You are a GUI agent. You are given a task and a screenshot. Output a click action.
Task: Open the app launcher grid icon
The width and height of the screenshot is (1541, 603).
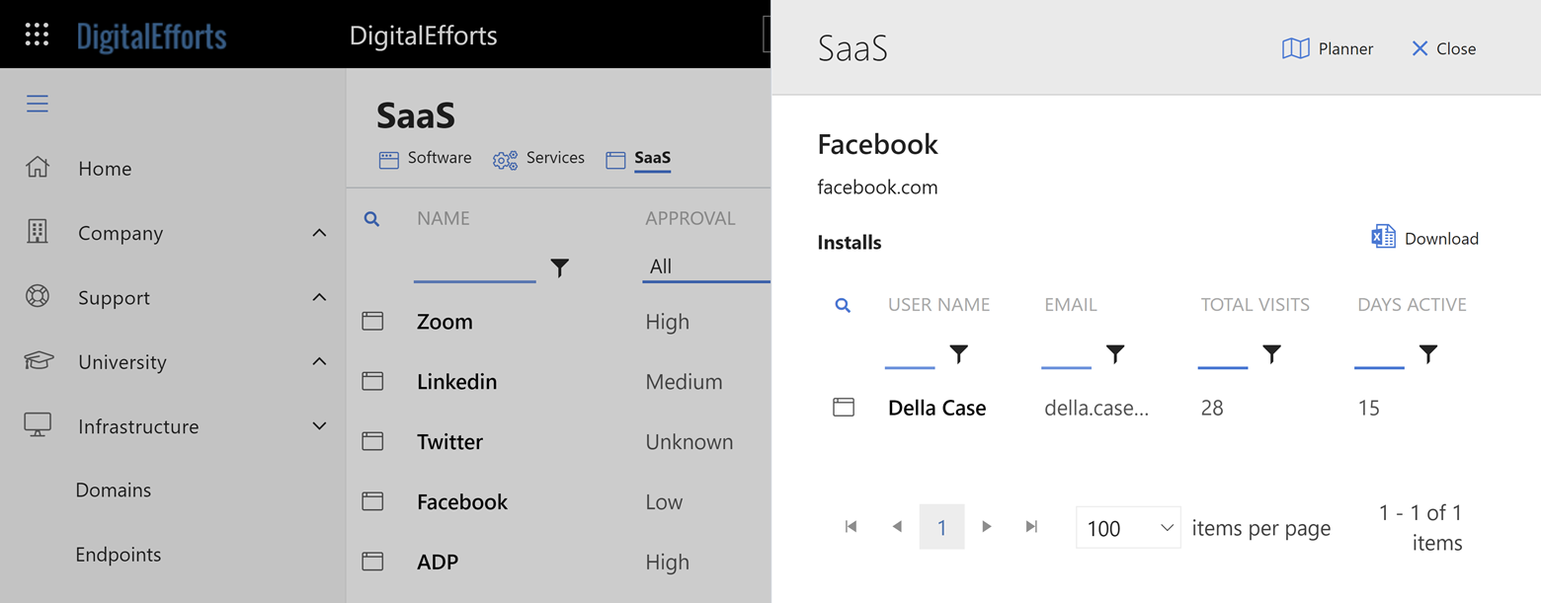click(x=37, y=36)
